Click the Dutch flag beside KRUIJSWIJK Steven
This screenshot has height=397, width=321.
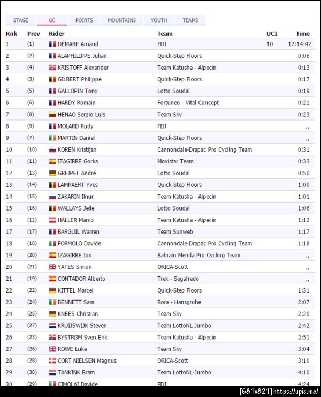pyautogui.click(x=52, y=326)
